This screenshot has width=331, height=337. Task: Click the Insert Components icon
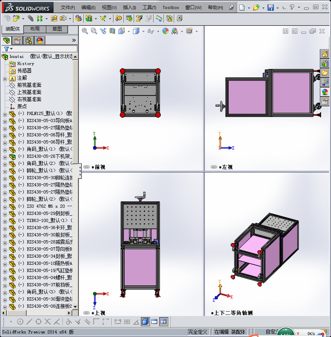[x=16, y=19]
